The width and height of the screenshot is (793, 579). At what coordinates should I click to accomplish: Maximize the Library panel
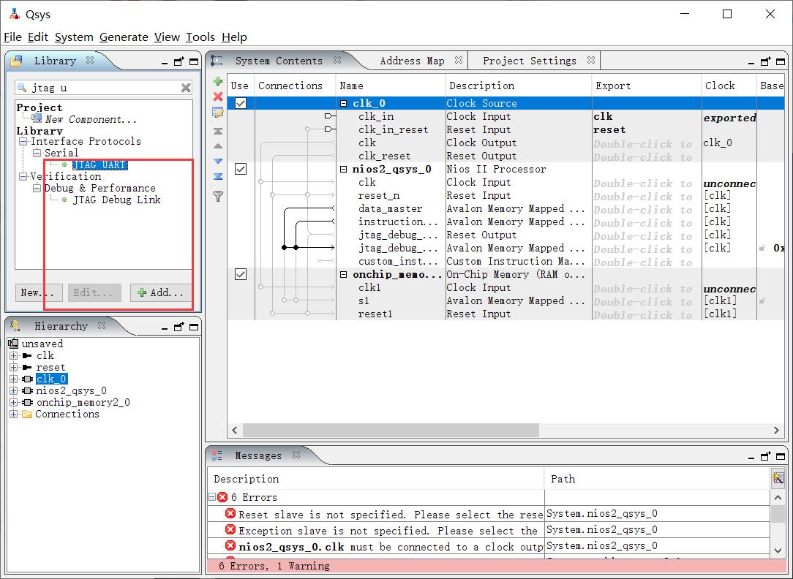pyautogui.click(x=194, y=61)
